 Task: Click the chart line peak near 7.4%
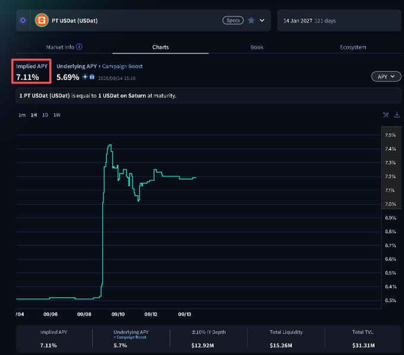pyautogui.click(x=111, y=145)
